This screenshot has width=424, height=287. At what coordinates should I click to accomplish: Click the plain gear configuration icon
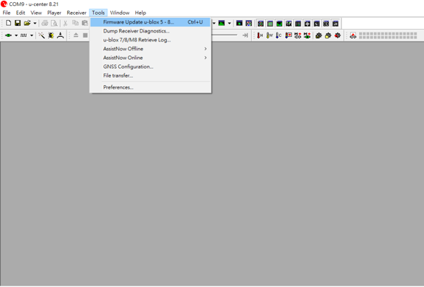(x=318, y=36)
